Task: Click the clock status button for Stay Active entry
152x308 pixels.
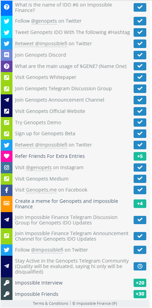Action: [140, 266]
